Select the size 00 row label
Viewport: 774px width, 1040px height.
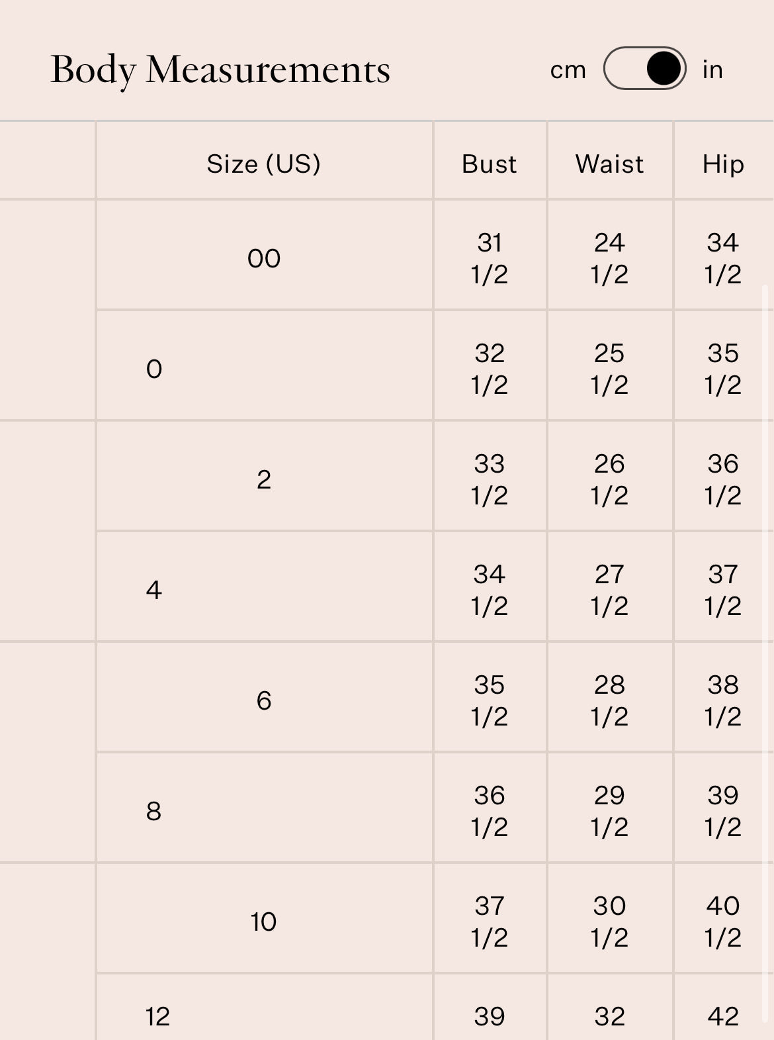coord(264,258)
